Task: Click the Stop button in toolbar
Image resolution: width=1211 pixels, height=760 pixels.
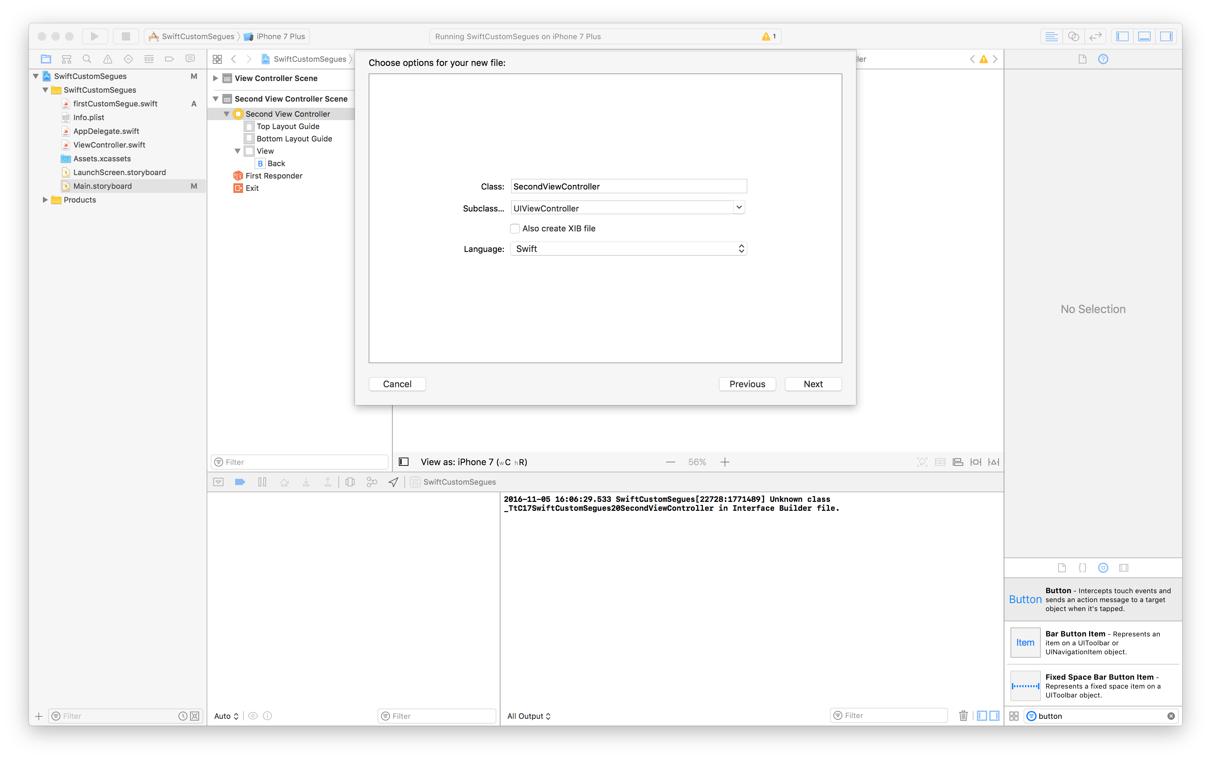Action: (126, 36)
